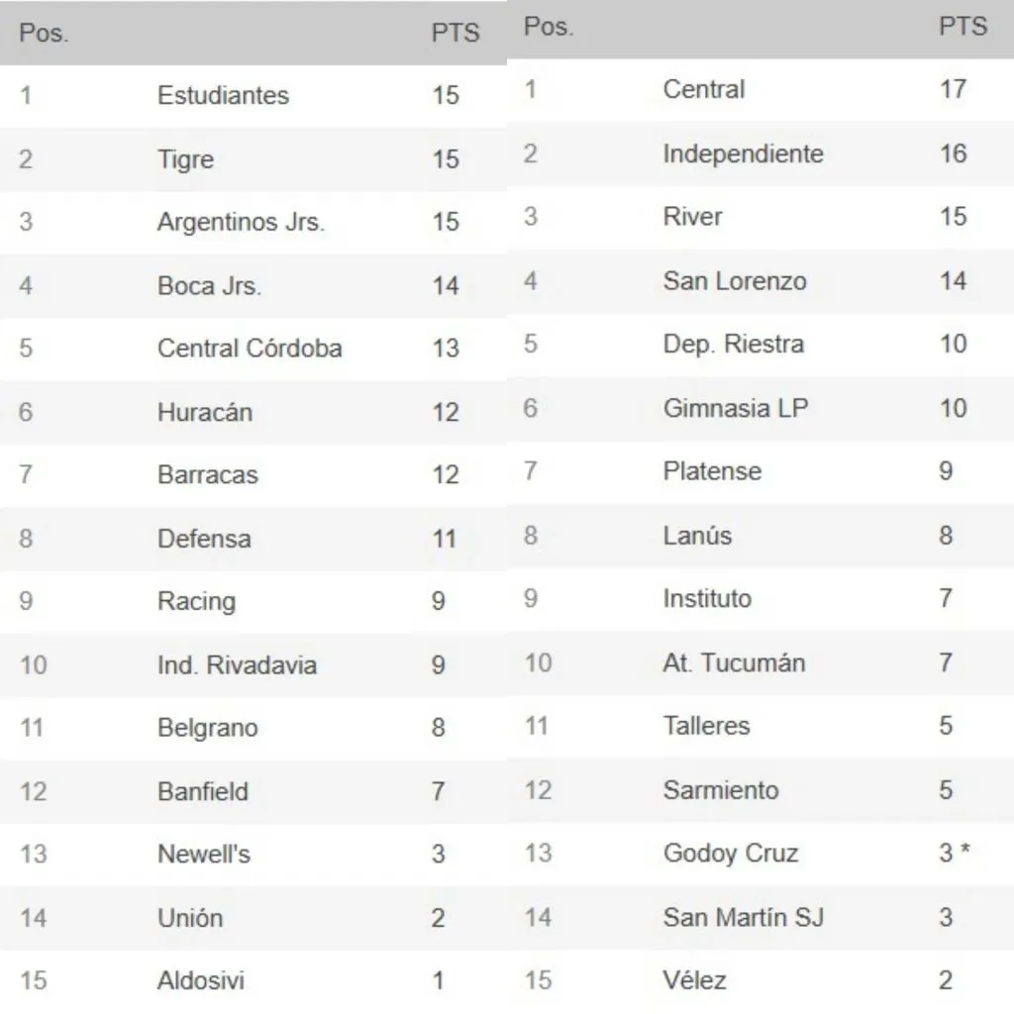The width and height of the screenshot is (1014, 1014).
Task: Select Central Córdoba in the standings
Action: [250, 349]
